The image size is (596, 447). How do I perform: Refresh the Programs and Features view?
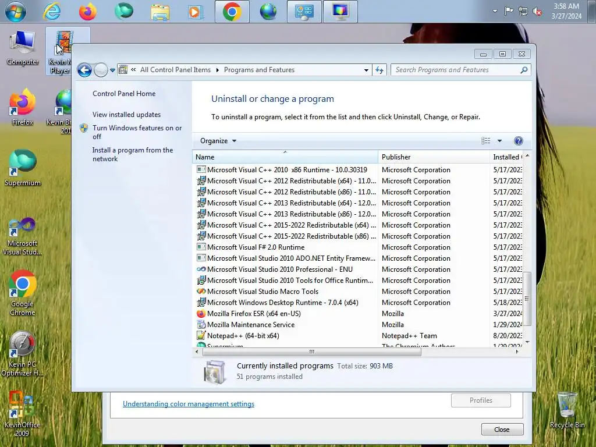pos(379,70)
